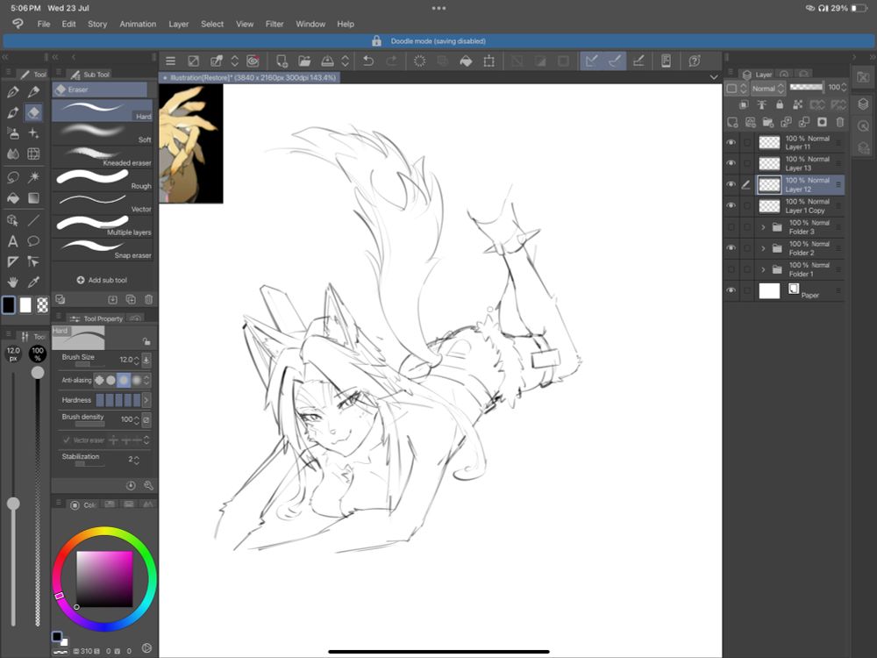Screen dimensions: 877x658
Task: Click Add sub tool
Action: (x=102, y=280)
